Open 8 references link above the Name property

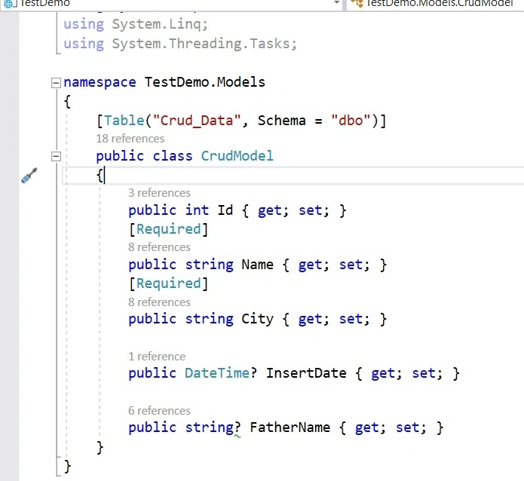pyautogui.click(x=159, y=247)
